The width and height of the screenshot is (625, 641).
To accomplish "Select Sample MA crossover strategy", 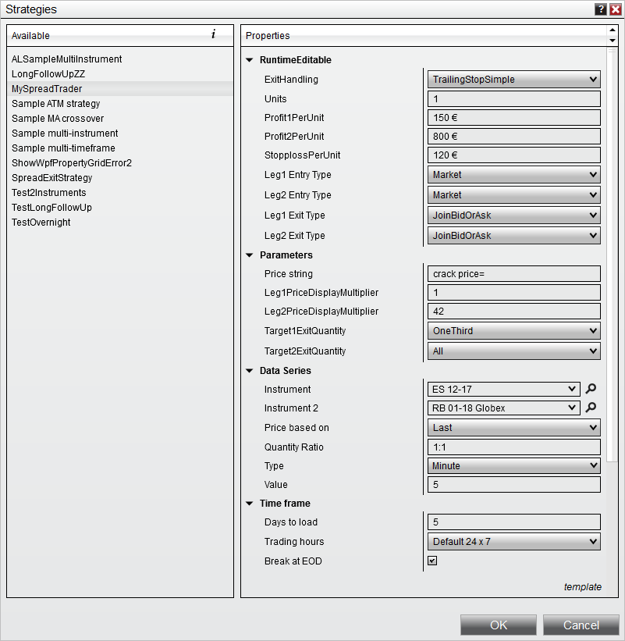I will pyautogui.click(x=58, y=119).
